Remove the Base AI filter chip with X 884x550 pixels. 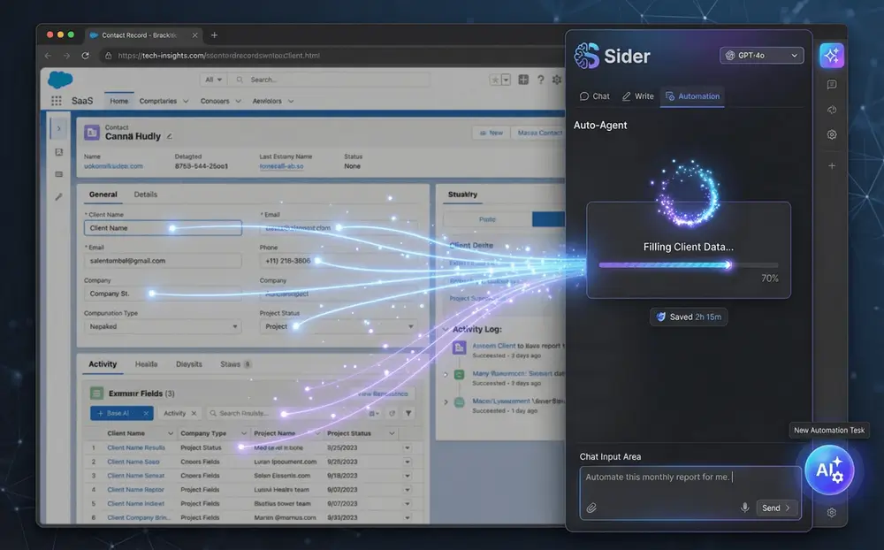coord(146,414)
